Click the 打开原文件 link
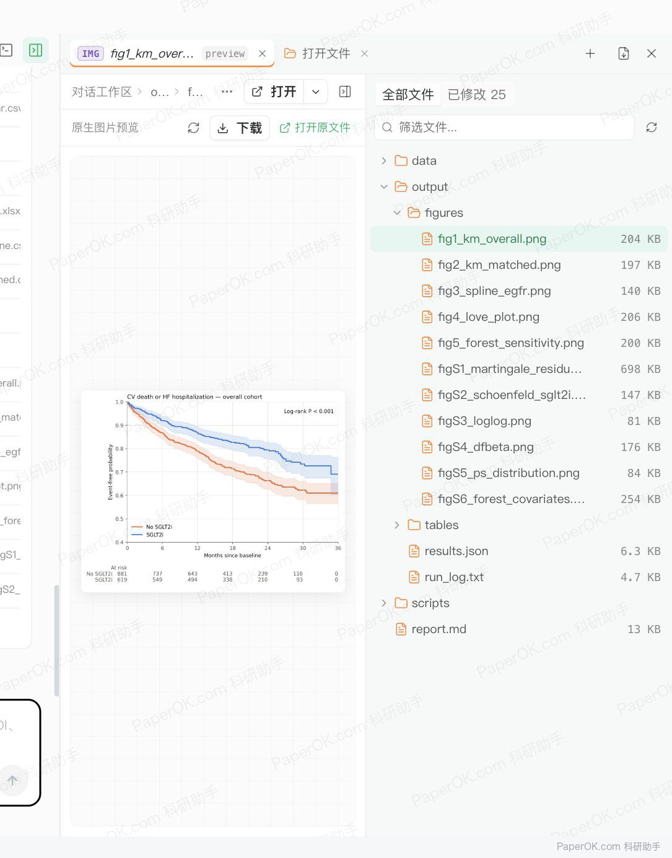The height and width of the screenshot is (858, 672). tap(315, 128)
